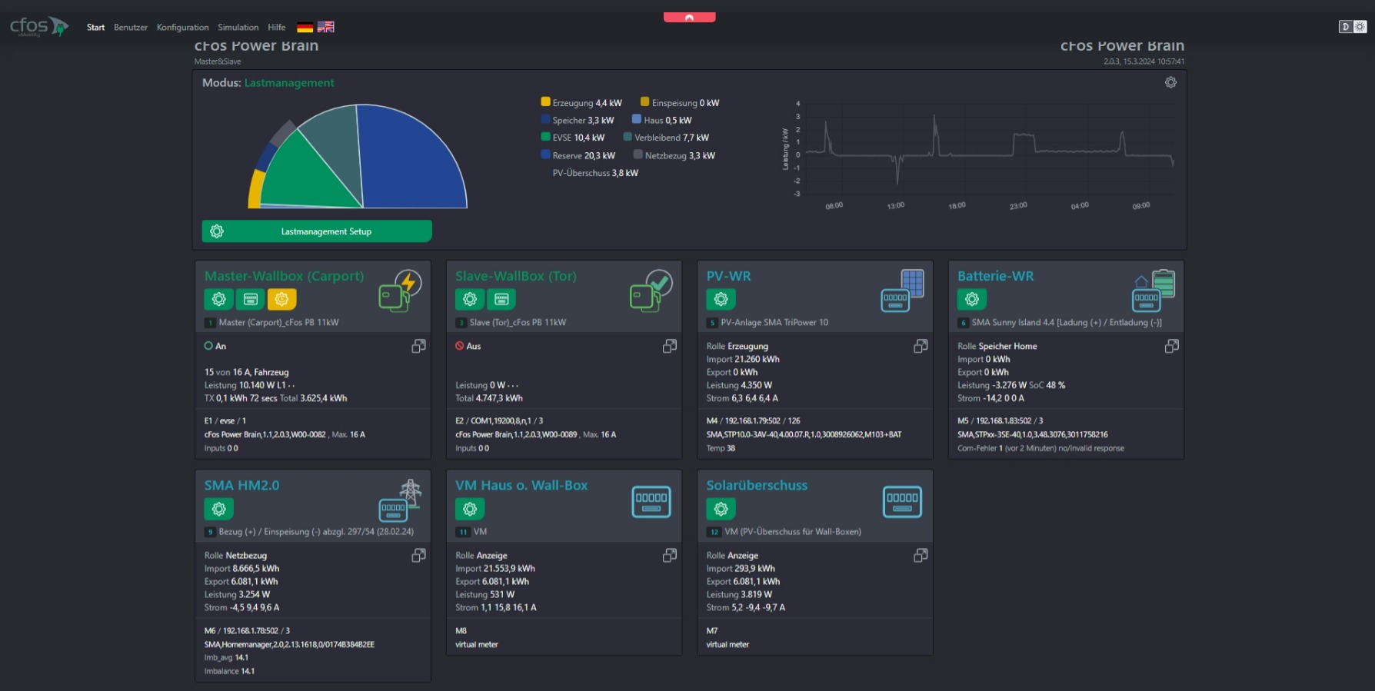The height and width of the screenshot is (691, 1375).
Task: Click 'PV-Überschuss 3,8 kW' text
Action: tap(595, 173)
